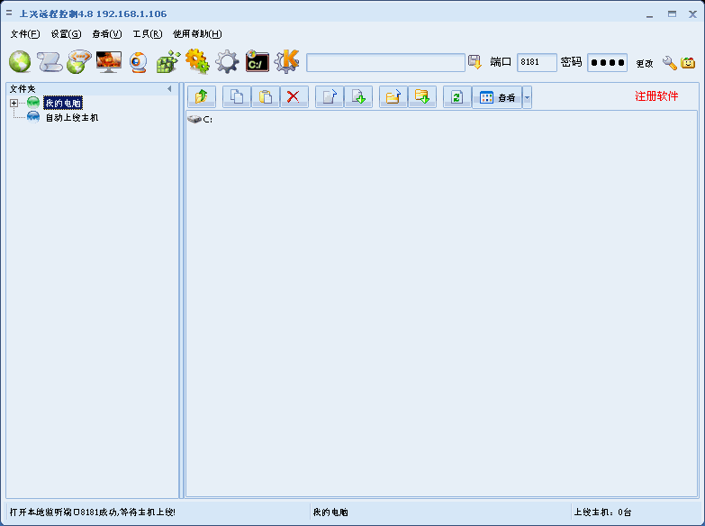
Task: Click the 更改 change button
Action: click(644, 63)
